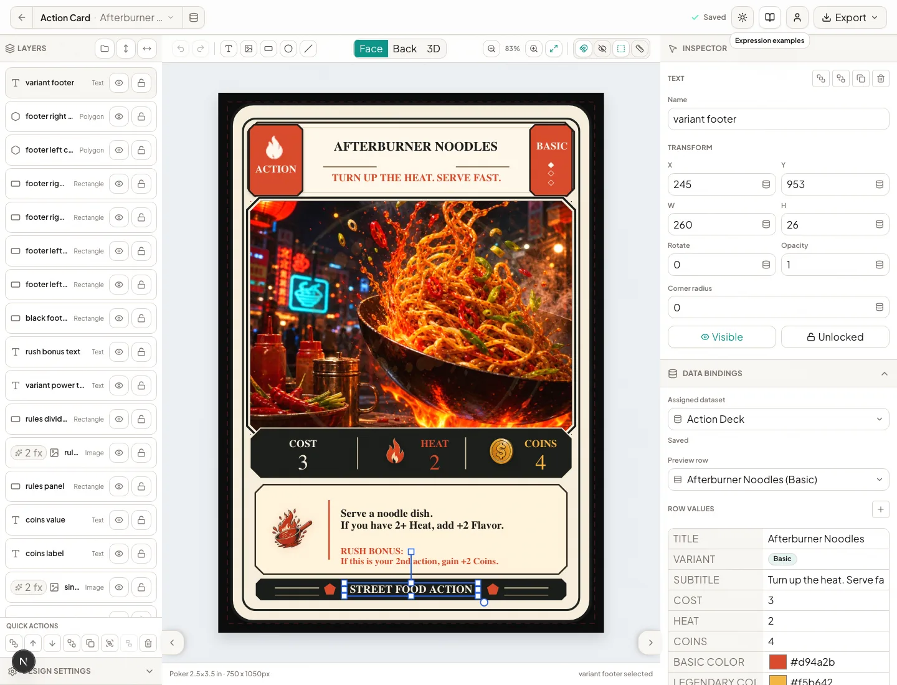
Task: Open the user account icon
Action: pyautogui.click(x=797, y=17)
